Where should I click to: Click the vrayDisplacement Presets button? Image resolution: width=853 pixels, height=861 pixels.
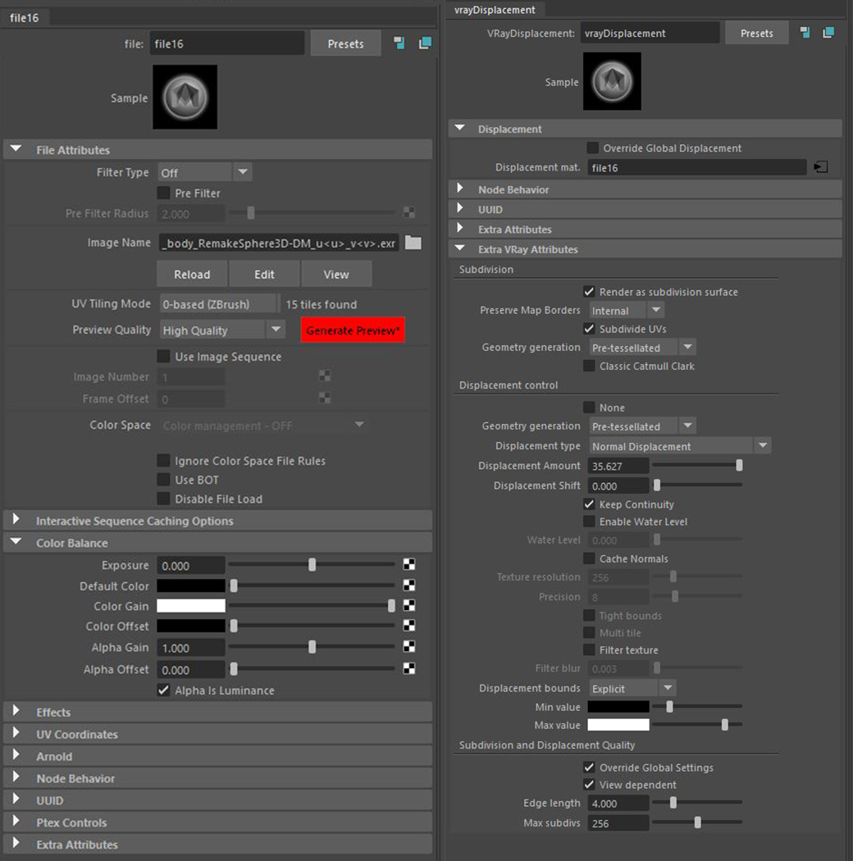[x=756, y=33]
